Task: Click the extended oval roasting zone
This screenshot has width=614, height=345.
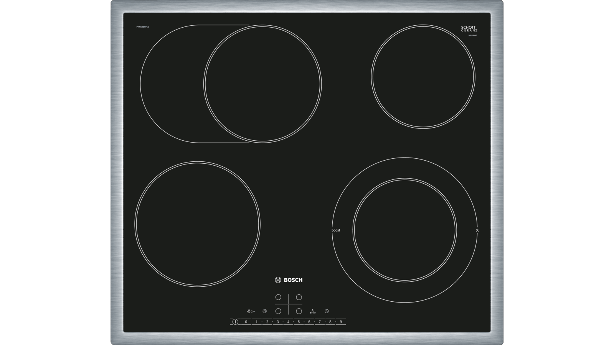Action: pos(231,84)
